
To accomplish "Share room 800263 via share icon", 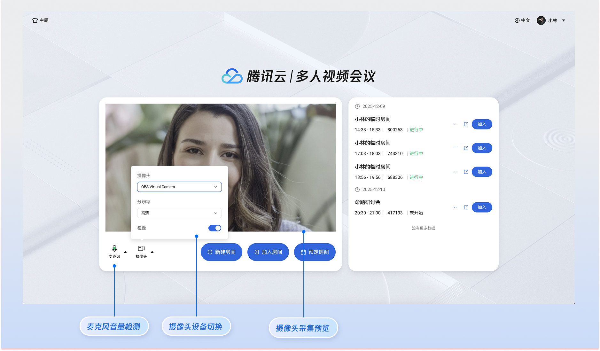I will [466, 124].
